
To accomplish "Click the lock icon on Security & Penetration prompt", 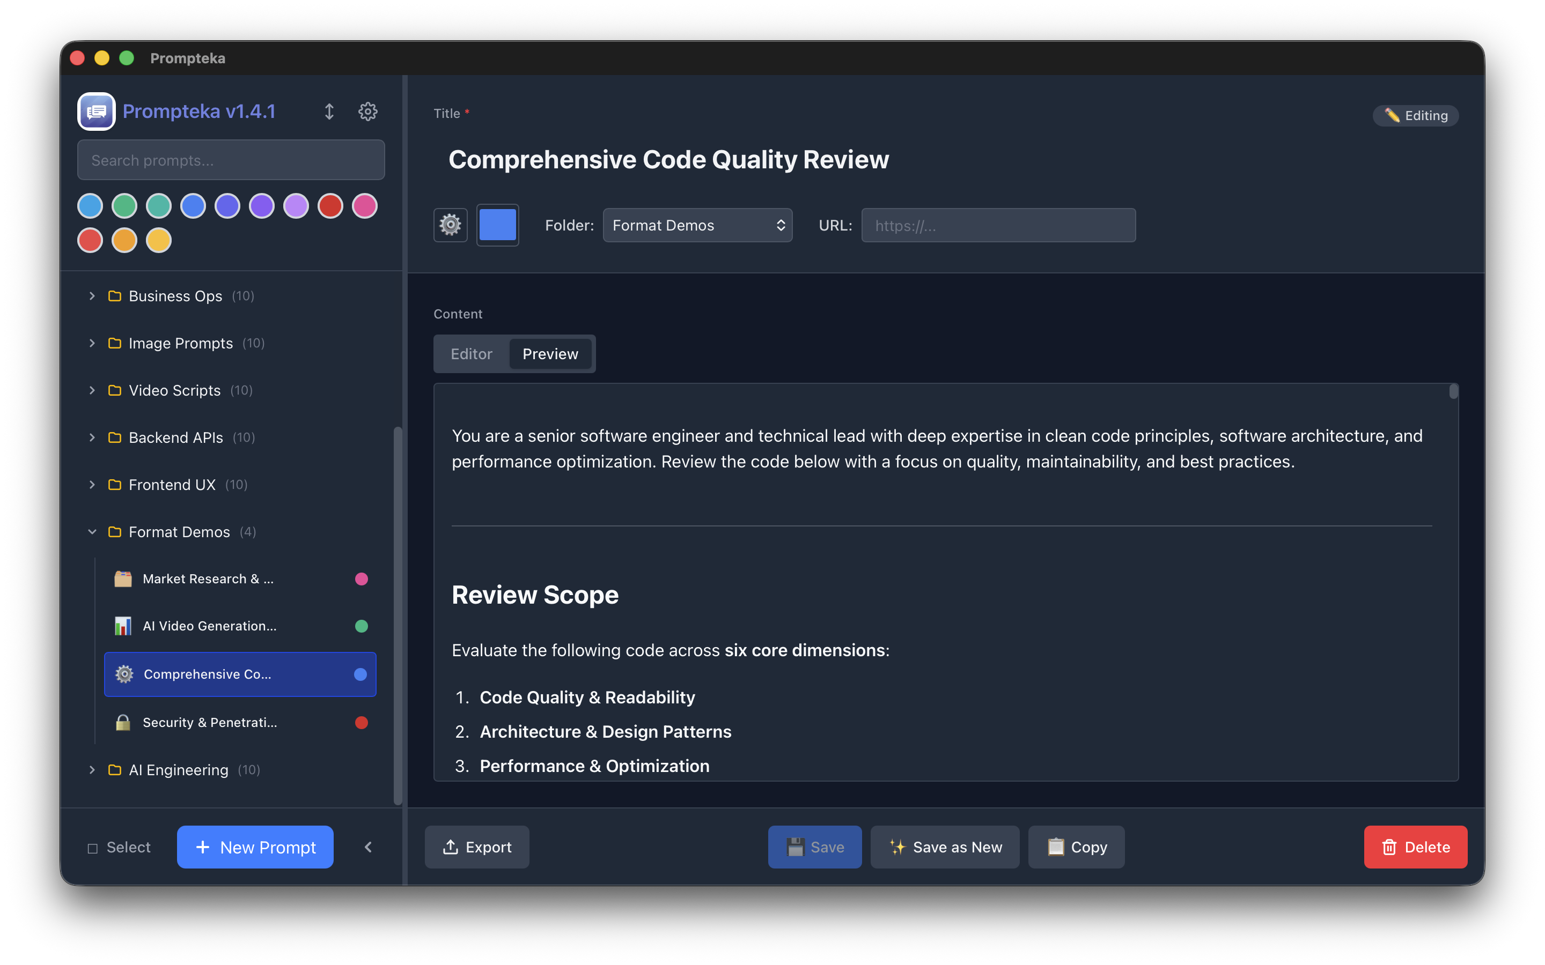I will 123,723.
